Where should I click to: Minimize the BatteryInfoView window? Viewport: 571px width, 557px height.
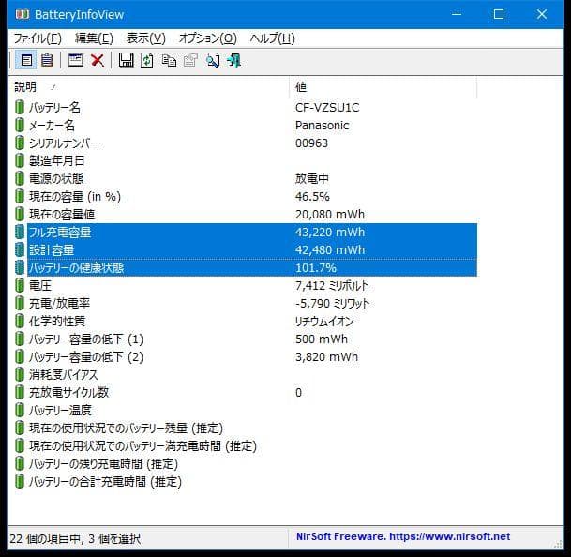click(457, 15)
